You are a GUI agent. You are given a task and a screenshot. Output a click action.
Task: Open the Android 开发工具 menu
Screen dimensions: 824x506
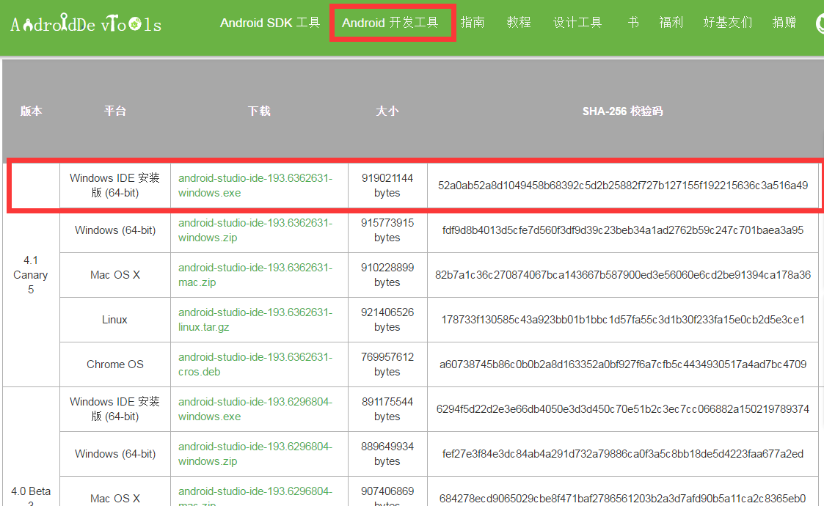(390, 23)
